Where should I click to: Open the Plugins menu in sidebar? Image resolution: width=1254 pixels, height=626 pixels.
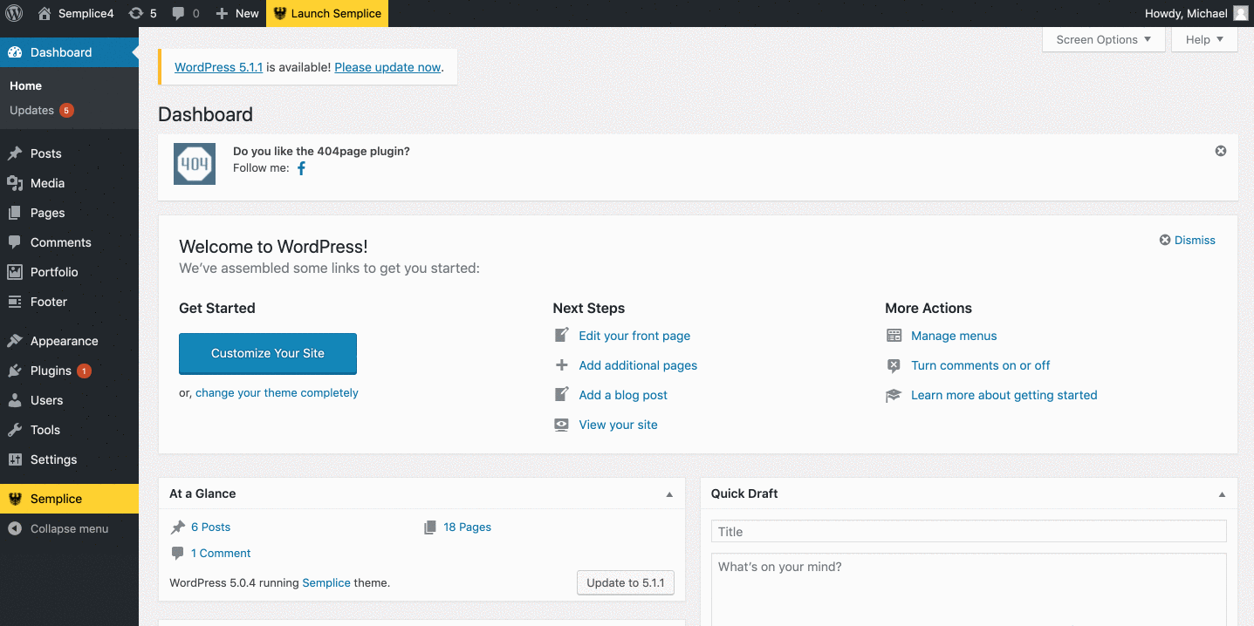tap(51, 371)
